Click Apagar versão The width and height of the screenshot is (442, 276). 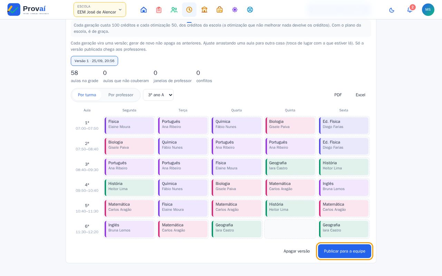pos(297,251)
